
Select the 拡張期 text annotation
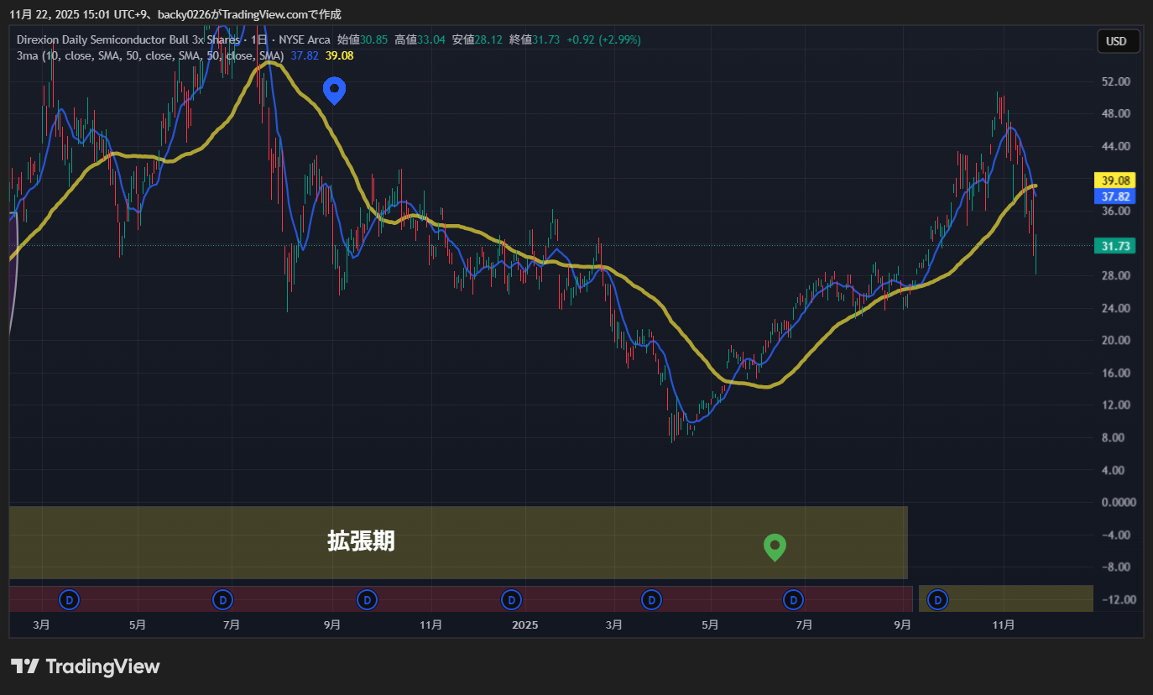(x=361, y=541)
